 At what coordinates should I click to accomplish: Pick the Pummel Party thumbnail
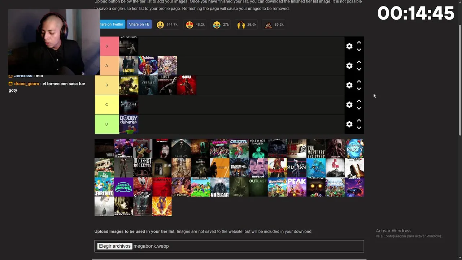pyautogui.click(x=354, y=148)
